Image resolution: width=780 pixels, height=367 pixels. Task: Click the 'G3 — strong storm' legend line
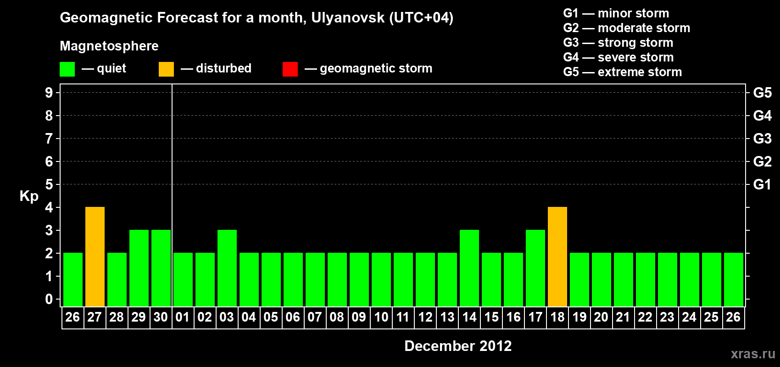(618, 43)
